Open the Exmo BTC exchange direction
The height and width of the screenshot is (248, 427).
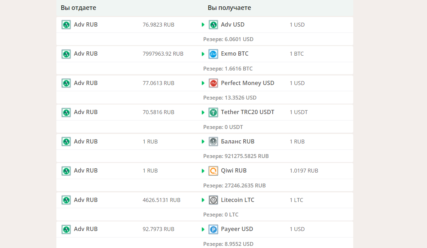tap(205, 60)
